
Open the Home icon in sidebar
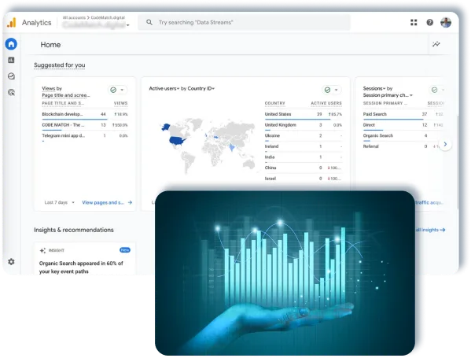click(11, 44)
